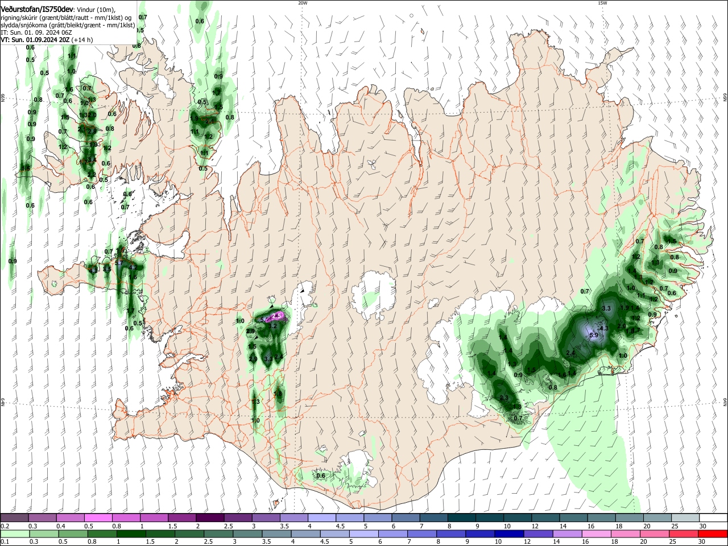Select the darkest green swatch between 1 and 1.5, bottom row

point(131,533)
